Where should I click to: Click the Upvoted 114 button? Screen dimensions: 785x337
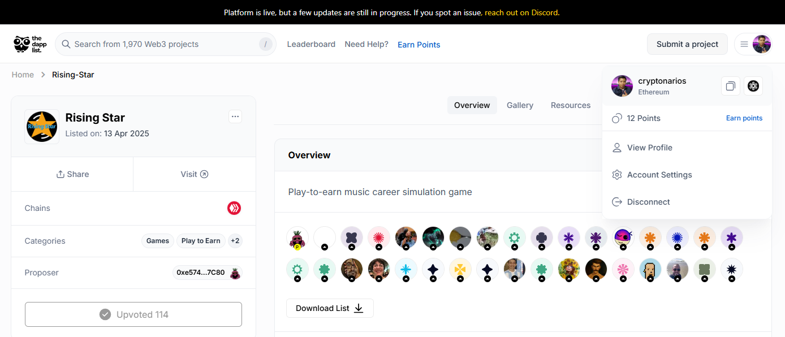click(x=133, y=314)
